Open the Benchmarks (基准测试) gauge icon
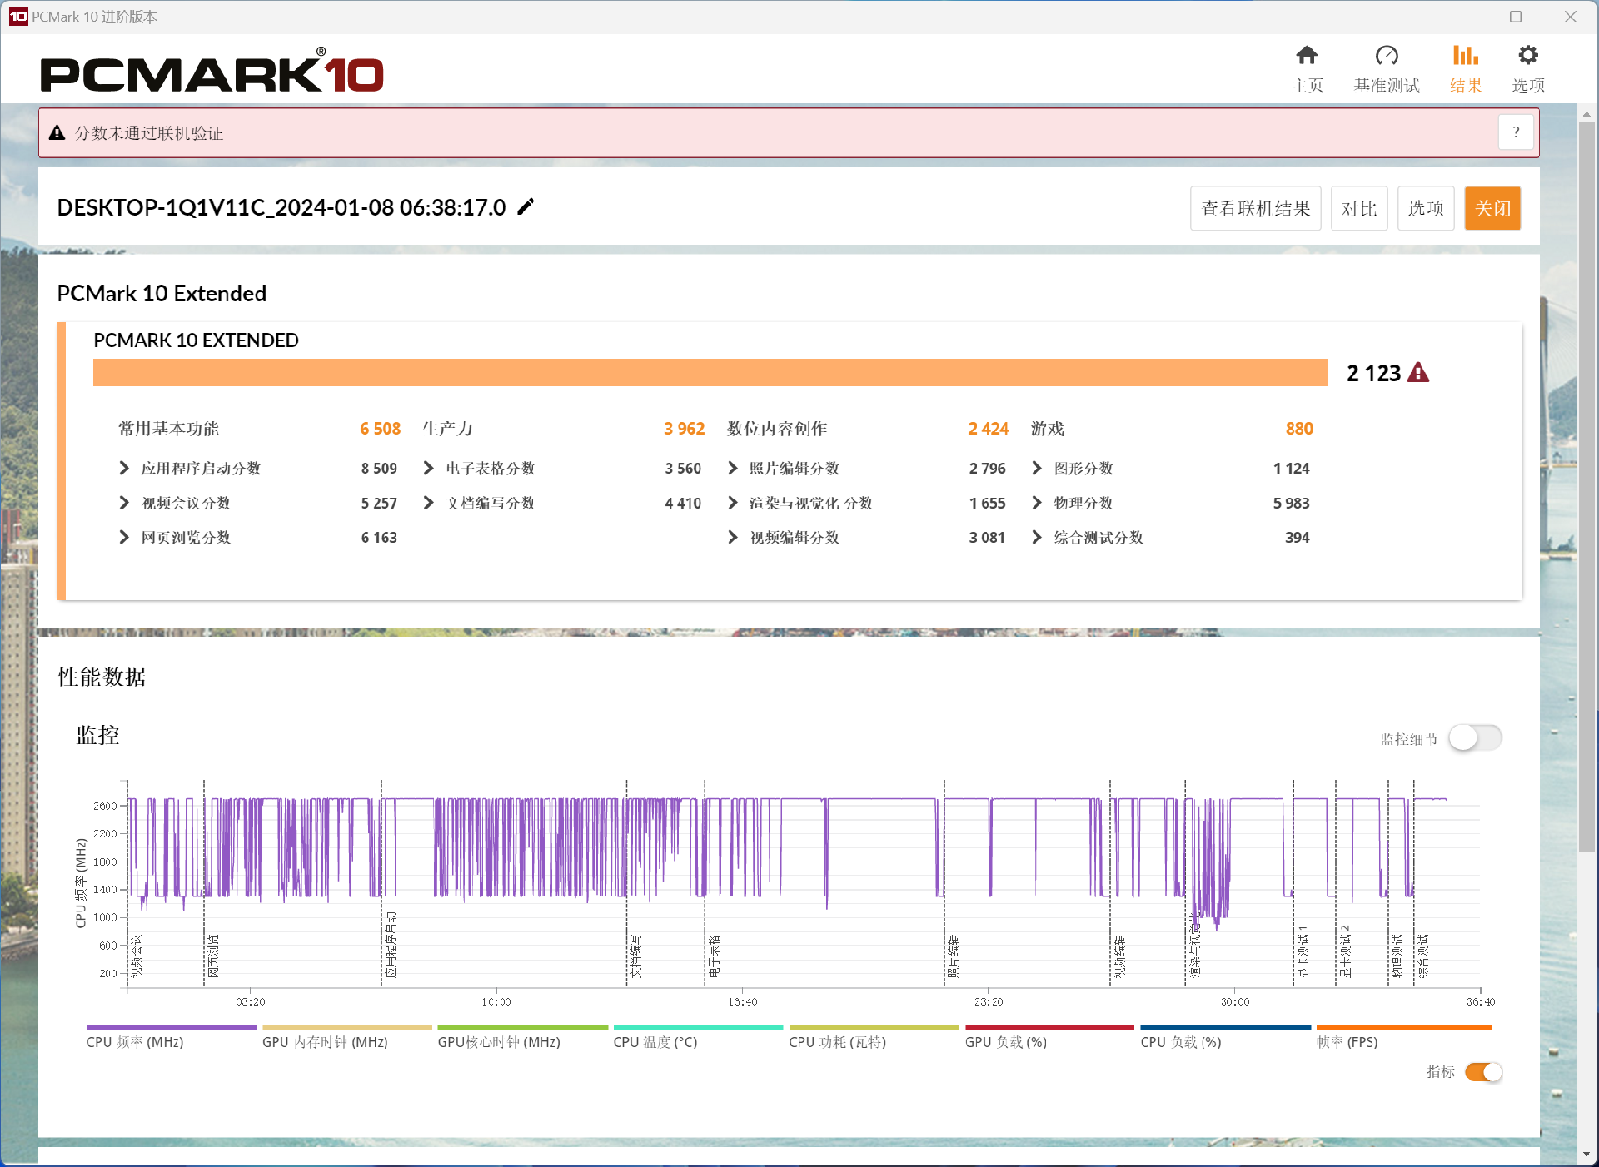The height and width of the screenshot is (1167, 1599). [x=1386, y=56]
